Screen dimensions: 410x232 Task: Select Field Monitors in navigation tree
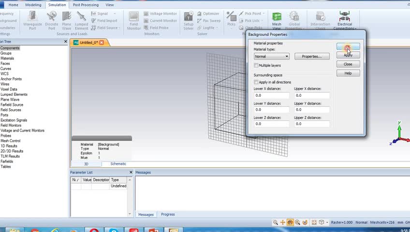pos(11,125)
